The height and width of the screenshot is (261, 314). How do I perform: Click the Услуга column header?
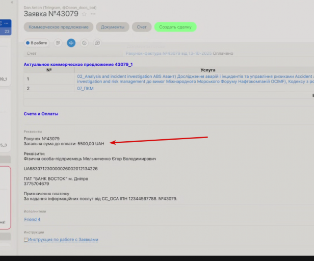pyautogui.click(x=208, y=70)
